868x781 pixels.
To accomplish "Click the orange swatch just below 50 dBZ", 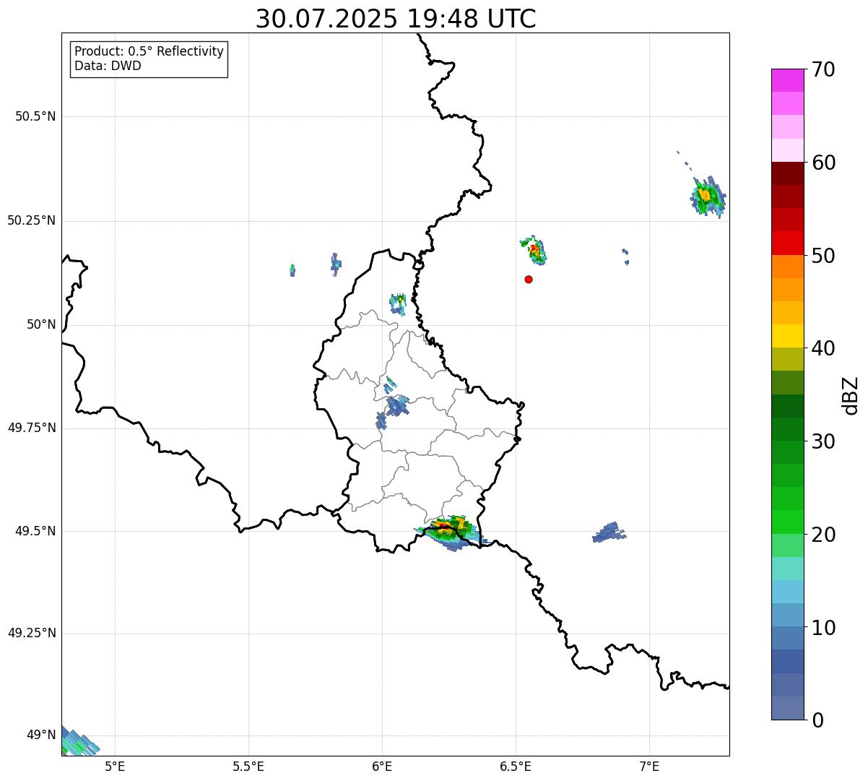I will [787, 267].
